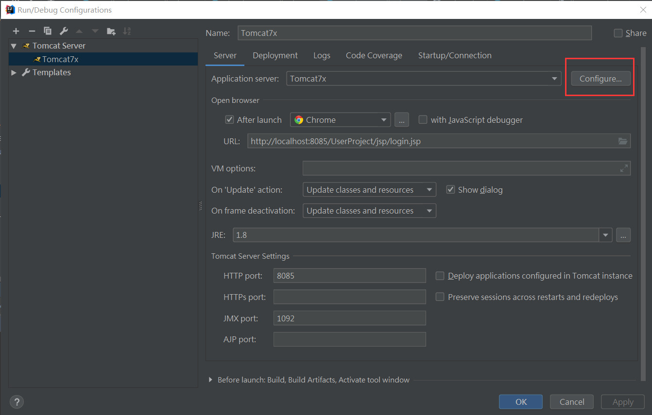Expand the Before launch section

210,380
